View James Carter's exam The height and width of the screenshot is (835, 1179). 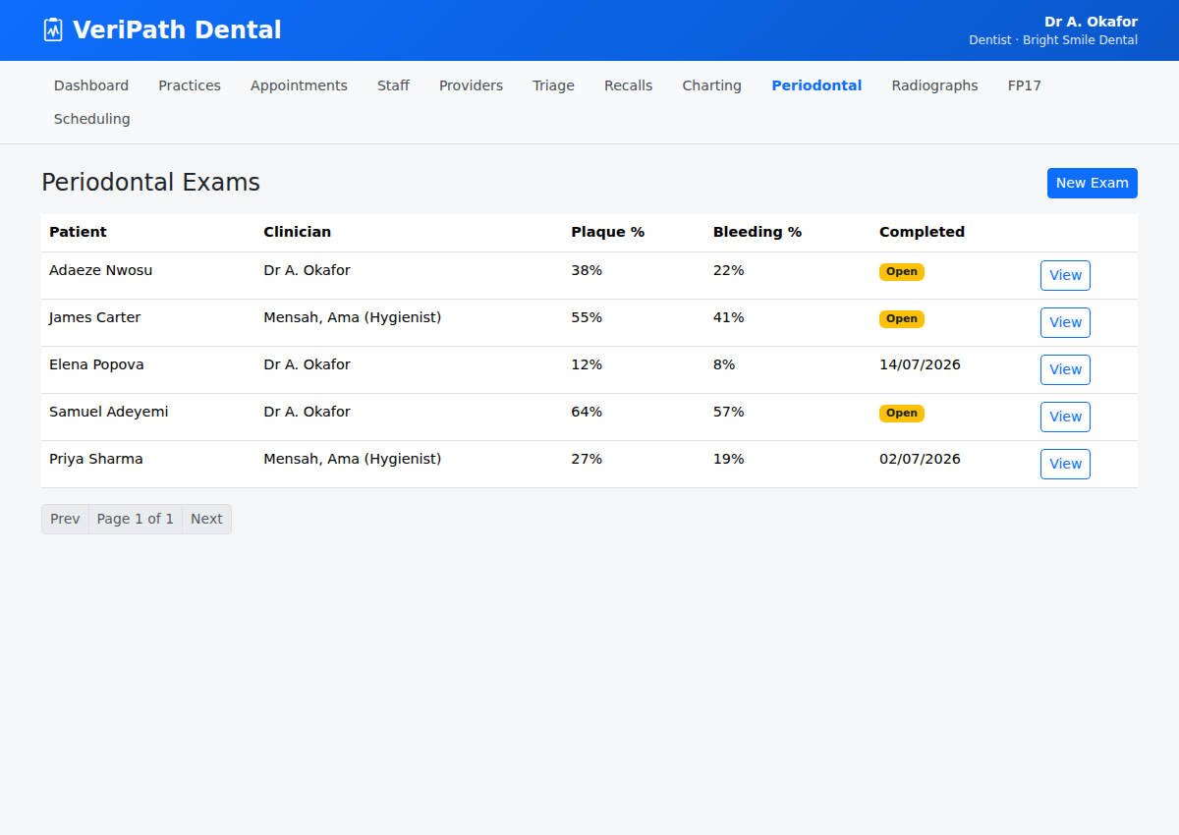(1065, 322)
